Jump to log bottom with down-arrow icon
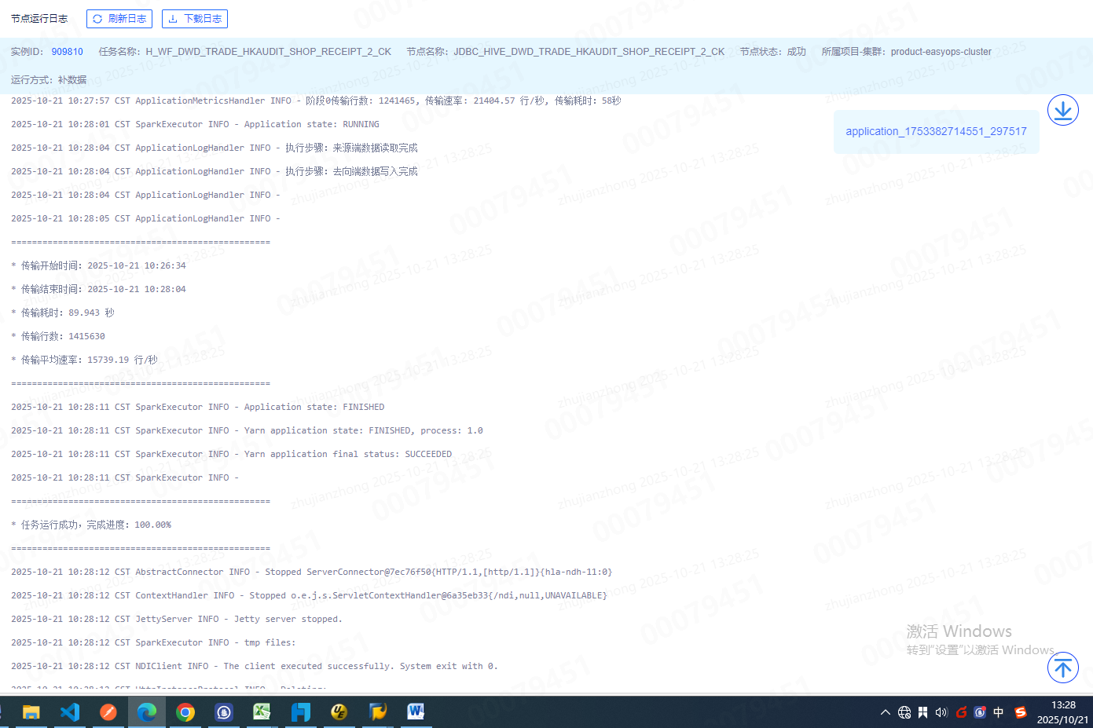Image resolution: width=1093 pixels, height=728 pixels. coord(1062,111)
